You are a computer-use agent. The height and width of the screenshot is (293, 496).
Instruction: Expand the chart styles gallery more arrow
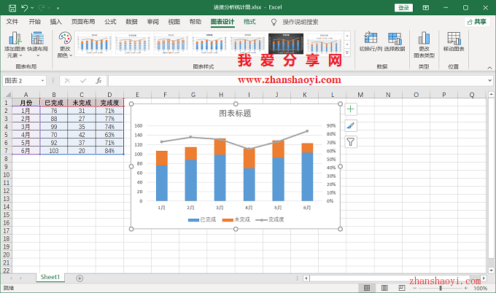[x=347, y=52]
